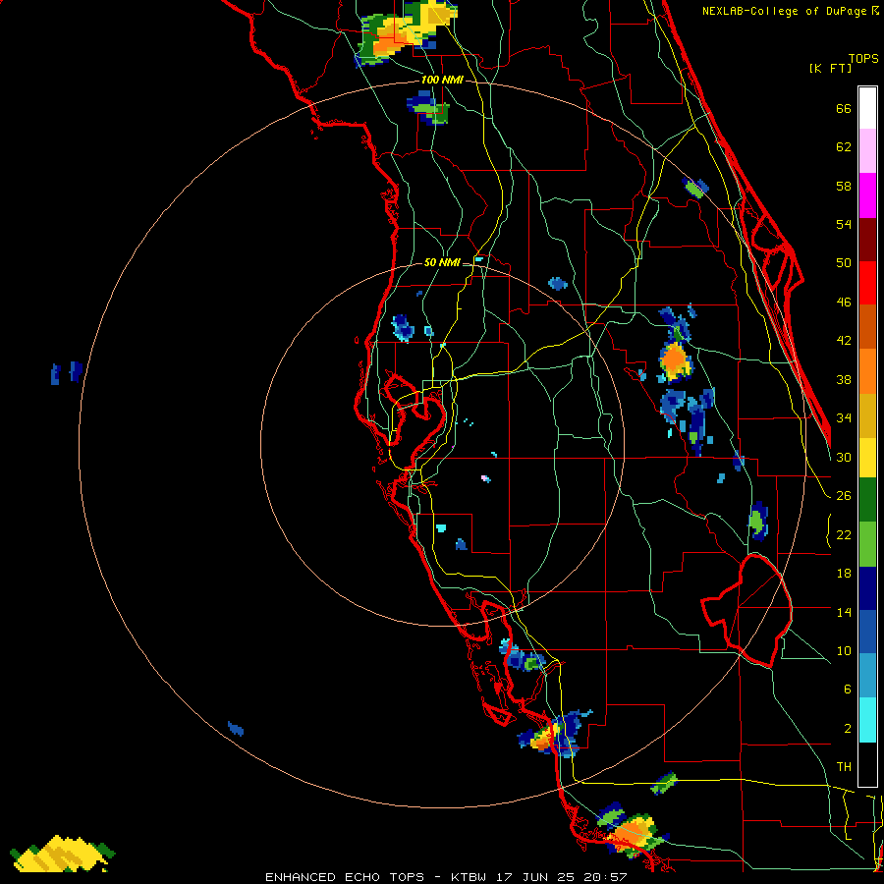Select the 10 legend value
Viewport: 884px width, 884px height.
click(844, 651)
